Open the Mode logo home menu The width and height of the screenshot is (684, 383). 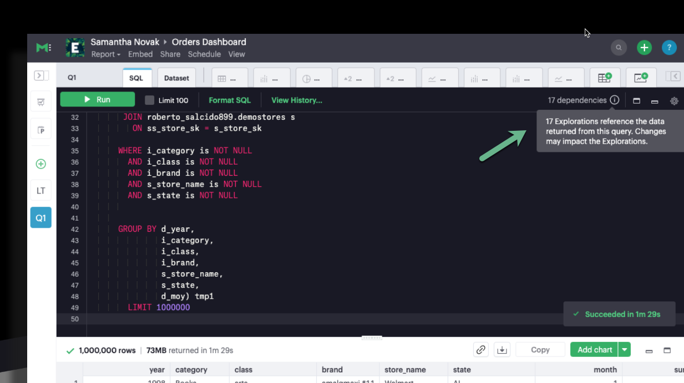coord(43,48)
